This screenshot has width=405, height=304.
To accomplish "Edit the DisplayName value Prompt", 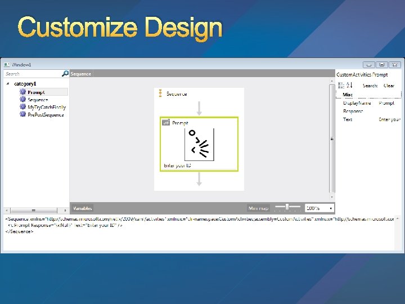I will [x=386, y=103].
